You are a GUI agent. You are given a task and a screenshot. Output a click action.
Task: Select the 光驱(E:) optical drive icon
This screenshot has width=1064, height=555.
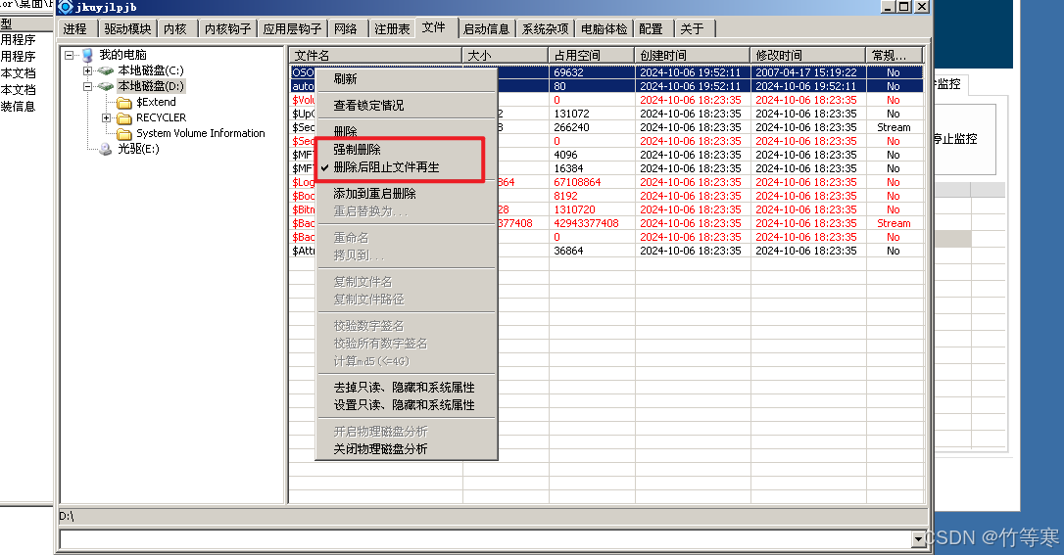pyautogui.click(x=106, y=149)
